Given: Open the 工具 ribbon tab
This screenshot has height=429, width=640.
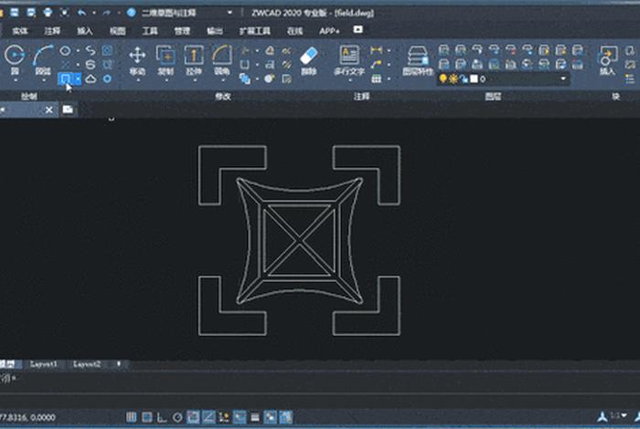Looking at the screenshot, I should tap(150, 30).
